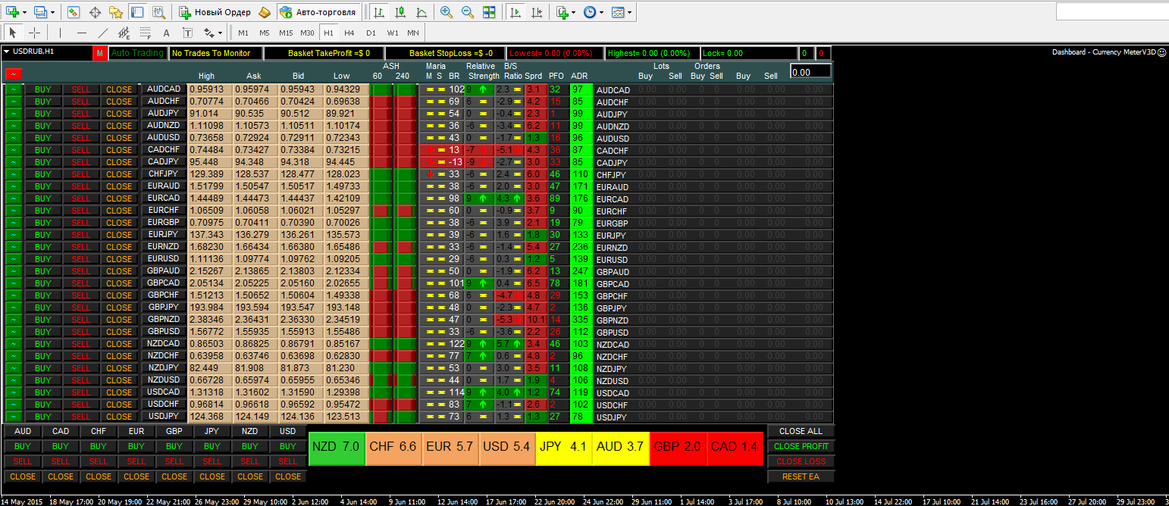Click the 0.00 lots input field
This screenshot has height=506, width=1169.
coord(810,71)
